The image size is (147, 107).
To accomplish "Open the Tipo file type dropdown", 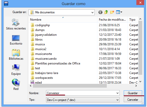I will click(x=83, y=100).
